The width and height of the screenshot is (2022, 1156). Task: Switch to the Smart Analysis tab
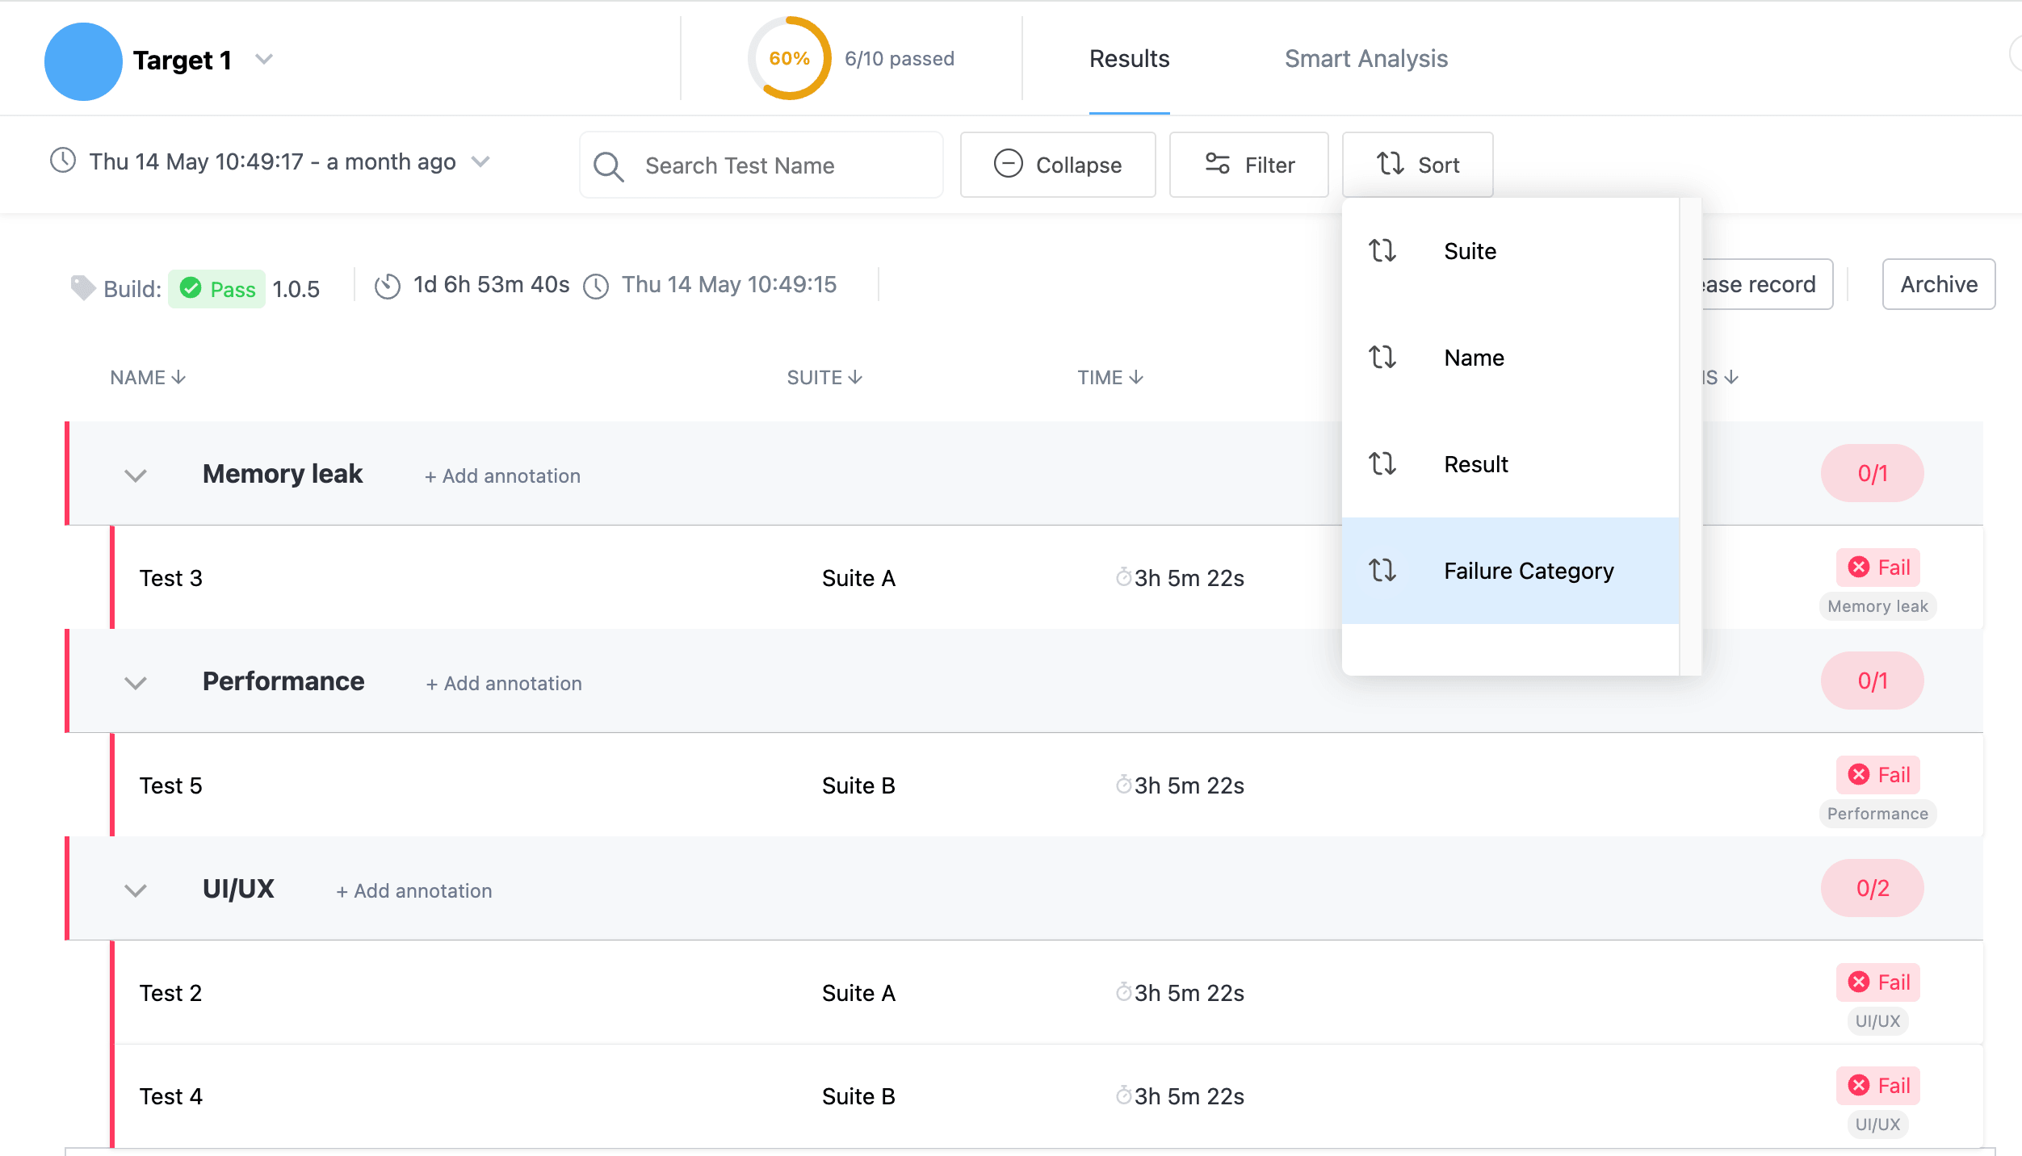1366,59
